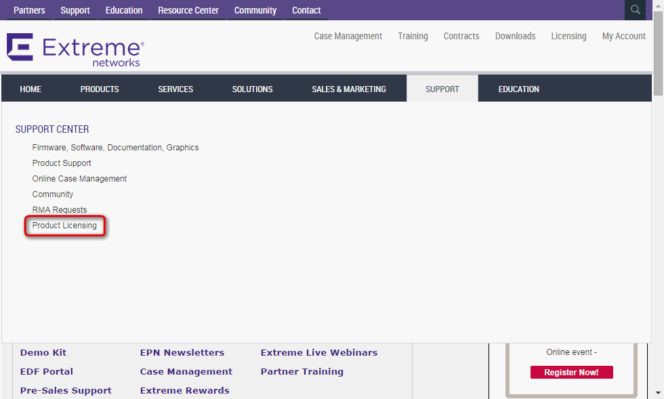The image size is (664, 399).
Task: Open the Education top menu
Action: click(x=123, y=10)
